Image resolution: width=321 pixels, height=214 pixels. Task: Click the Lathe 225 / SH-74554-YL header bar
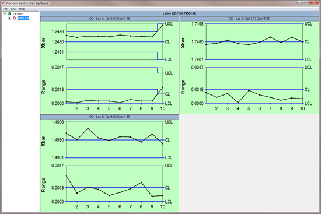click(x=179, y=13)
